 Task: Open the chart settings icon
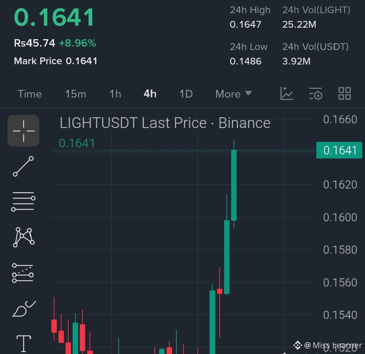pos(316,94)
